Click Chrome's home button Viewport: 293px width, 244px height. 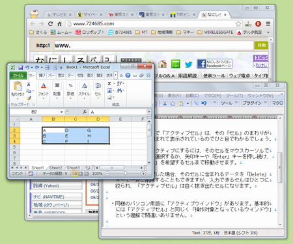pyautogui.click(x=59, y=24)
